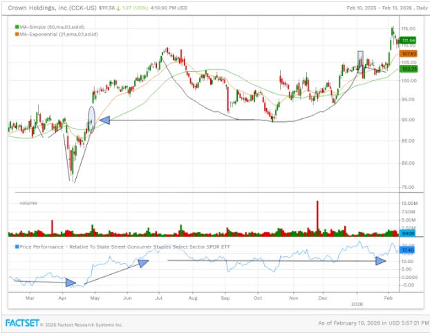This screenshot has height=333, width=430.
Task: Click the Dec label on time axis
Action: tap(323, 298)
